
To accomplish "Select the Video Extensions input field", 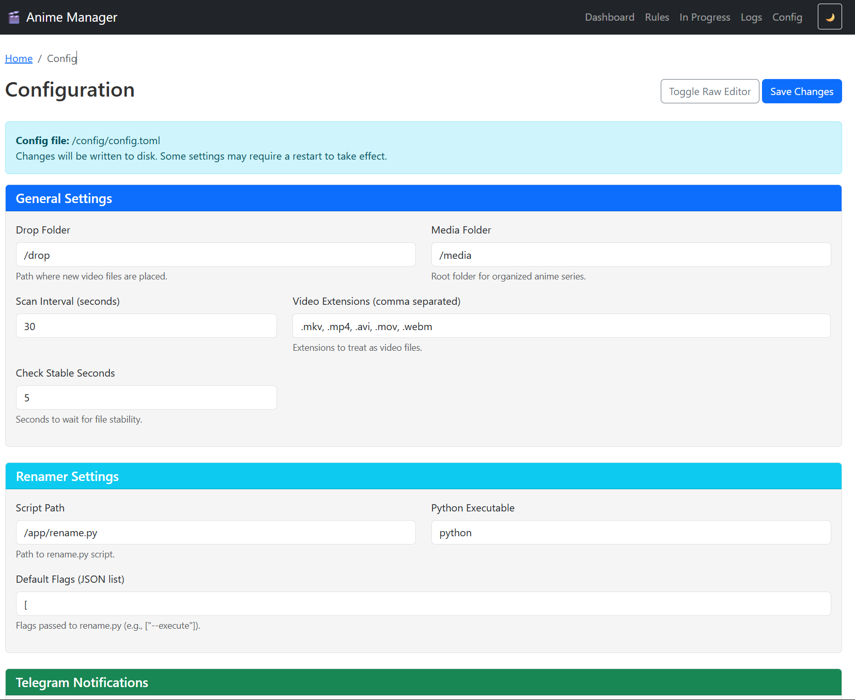I will (561, 325).
